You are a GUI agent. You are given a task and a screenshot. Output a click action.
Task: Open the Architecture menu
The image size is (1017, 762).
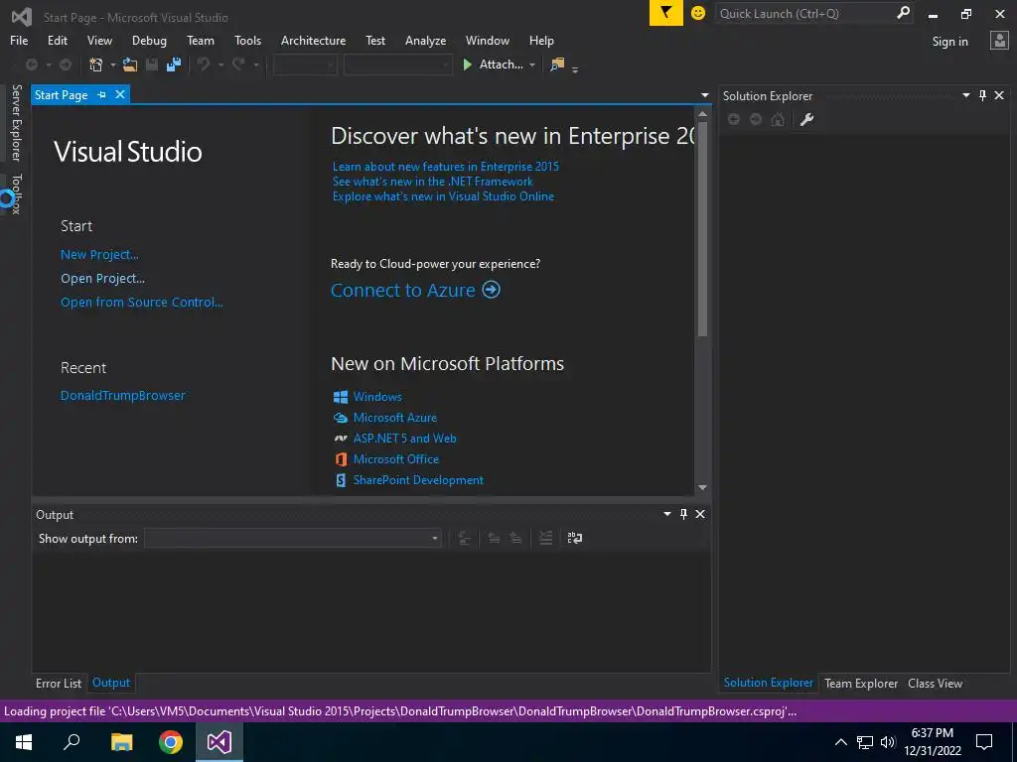pyautogui.click(x=313, y=41)
